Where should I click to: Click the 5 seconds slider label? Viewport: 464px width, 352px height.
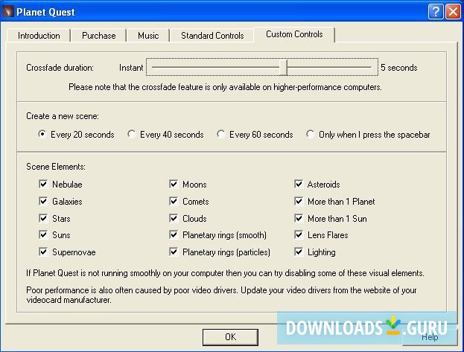399,68
